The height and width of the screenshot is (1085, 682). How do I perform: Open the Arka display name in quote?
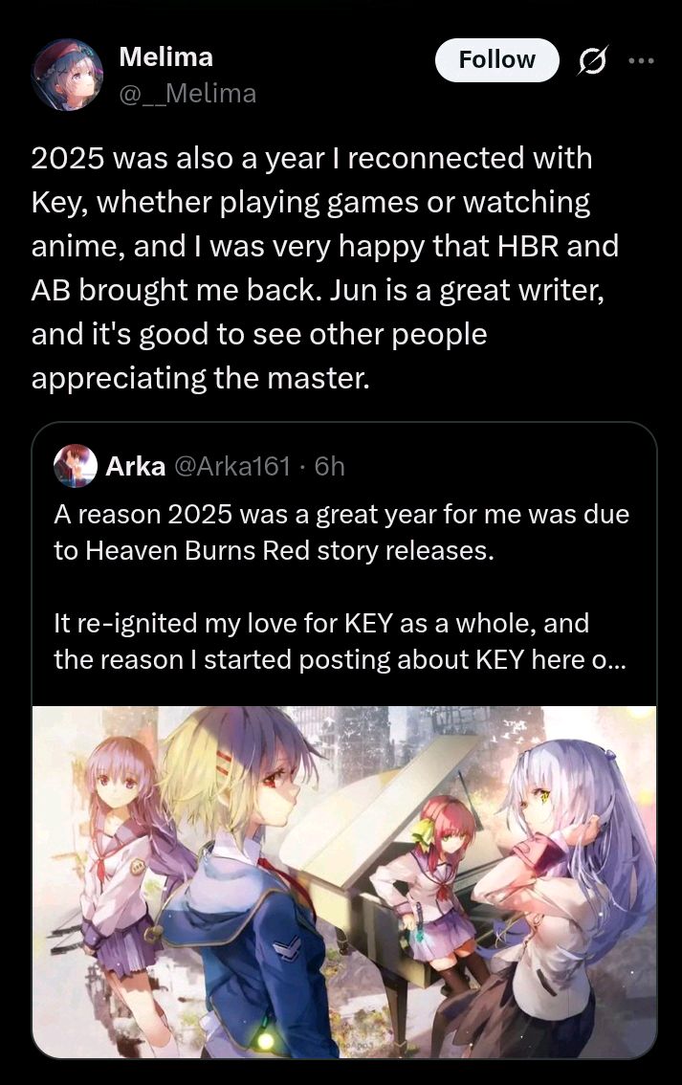point(136,466)
